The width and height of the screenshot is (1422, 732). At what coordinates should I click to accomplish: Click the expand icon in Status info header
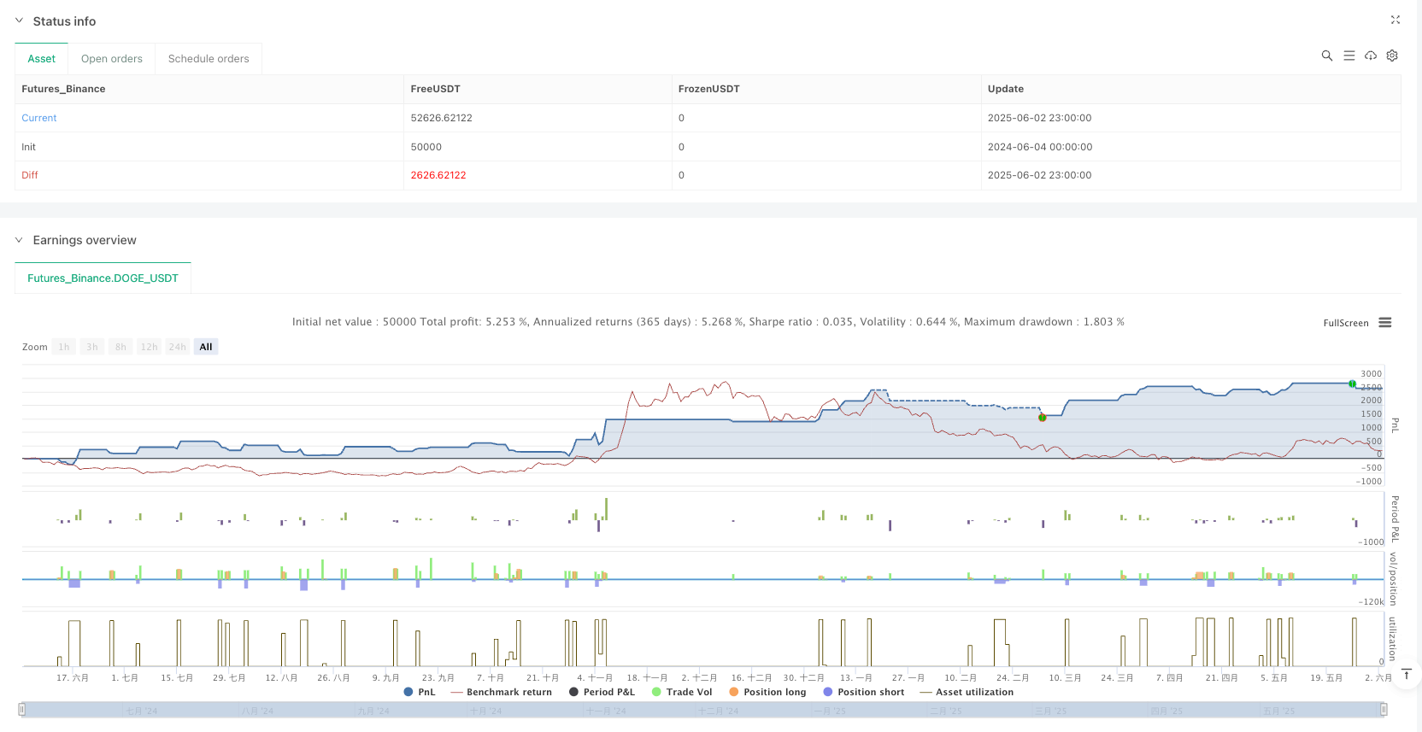tap(1396, 20)
